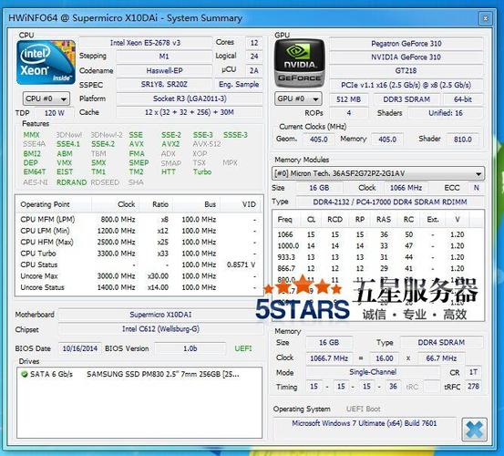The height and width of the screenshot is (456, 504).
Task: Select the SAMSUNG SSD PM830 drive row
Action: click(139, 374)
